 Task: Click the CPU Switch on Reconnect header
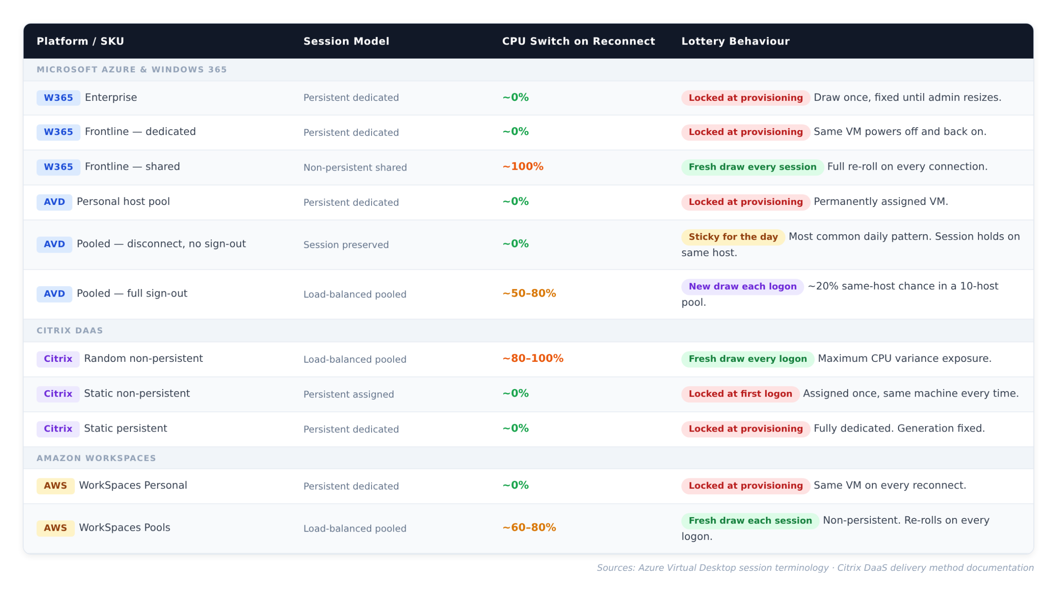(578, 41)
